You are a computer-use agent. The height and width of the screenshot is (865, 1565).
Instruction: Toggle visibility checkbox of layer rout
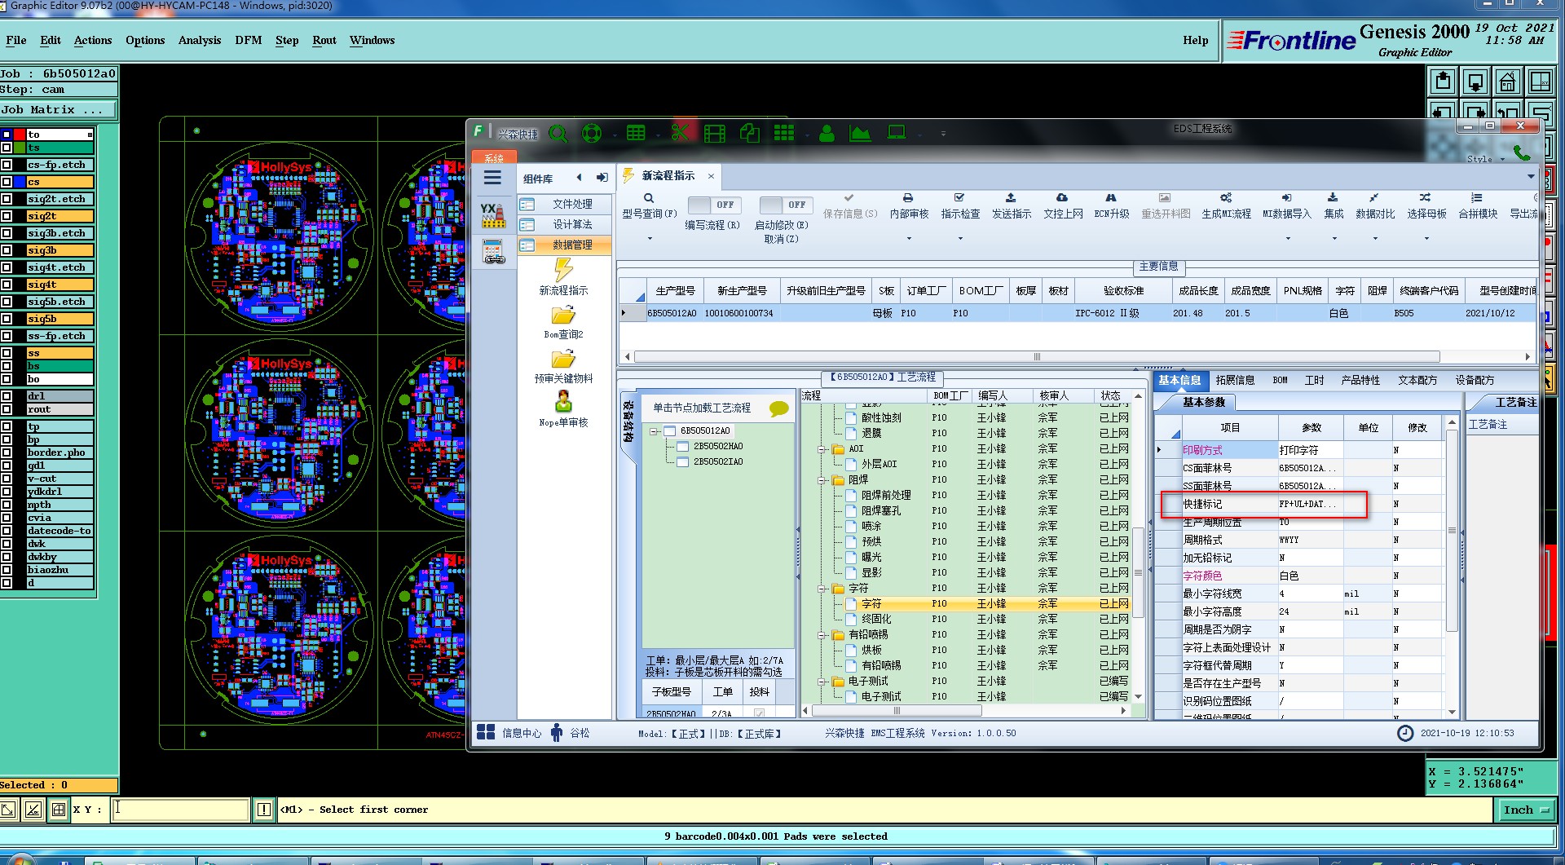tap(7, 409)
